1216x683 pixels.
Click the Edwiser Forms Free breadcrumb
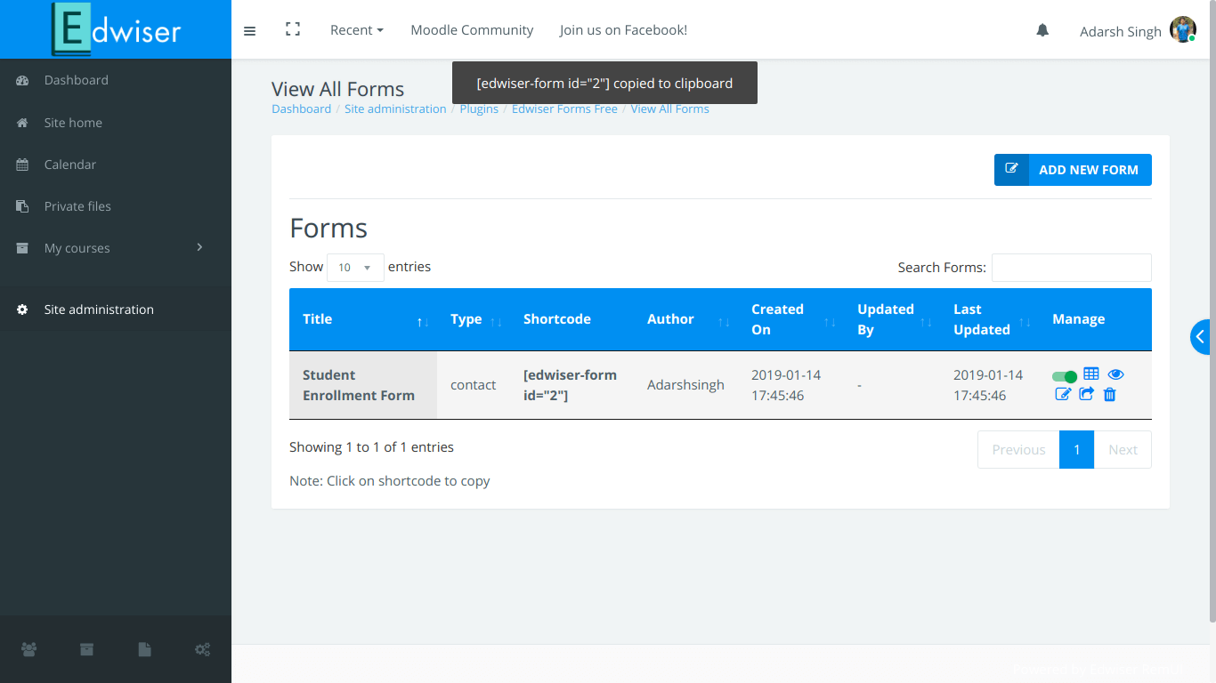click(564, 109)
